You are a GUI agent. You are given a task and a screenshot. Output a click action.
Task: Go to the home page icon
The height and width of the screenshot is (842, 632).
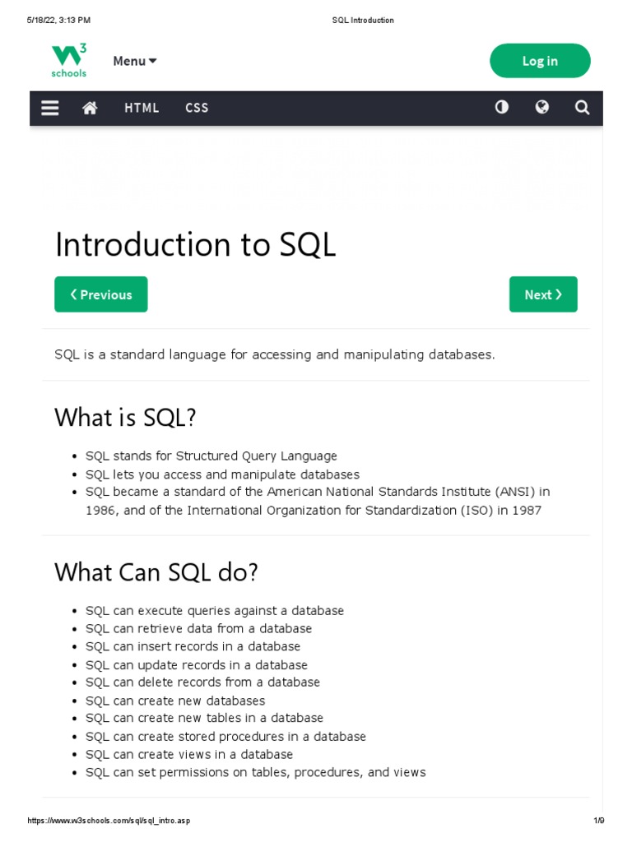[x=91, y=108]
